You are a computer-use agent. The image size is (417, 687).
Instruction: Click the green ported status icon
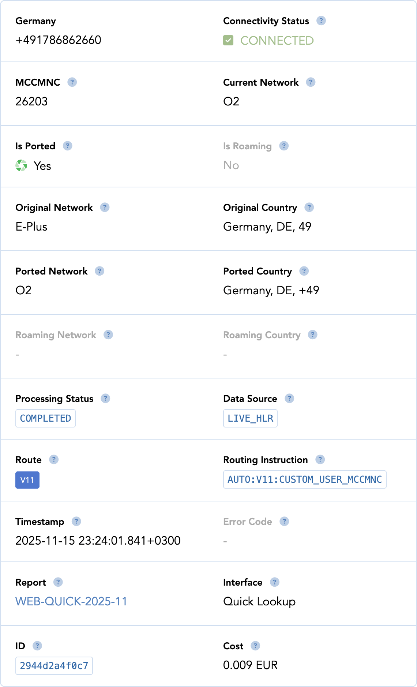[22, 165]
